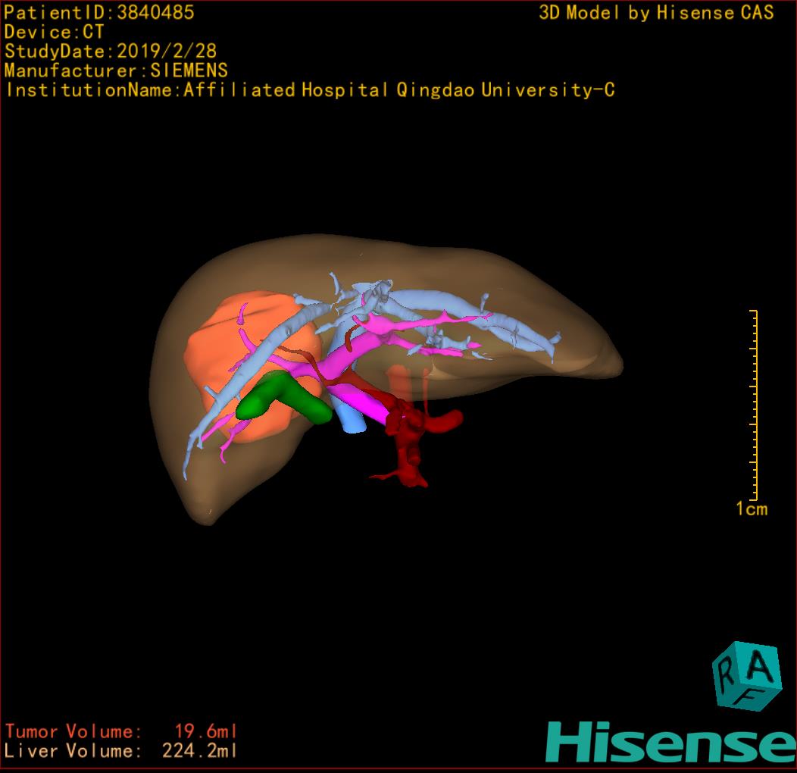Click the StudyDate 2019/2/28 text
Image resolution: width=797 pixels, height=773 pixels.
coord(111,52)
